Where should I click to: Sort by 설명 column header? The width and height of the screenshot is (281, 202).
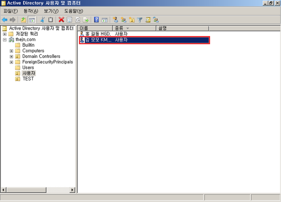coord(183,28)
